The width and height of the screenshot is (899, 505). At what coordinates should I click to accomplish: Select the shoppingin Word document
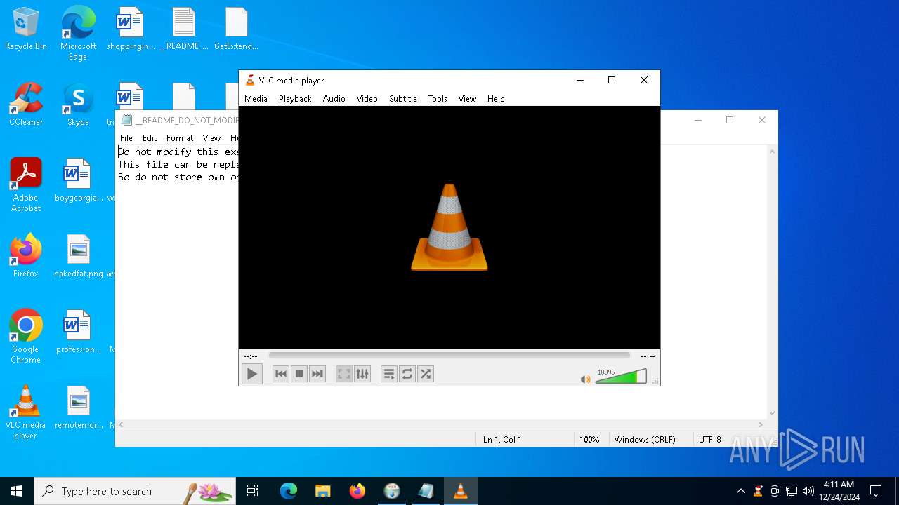coord(131,29)
